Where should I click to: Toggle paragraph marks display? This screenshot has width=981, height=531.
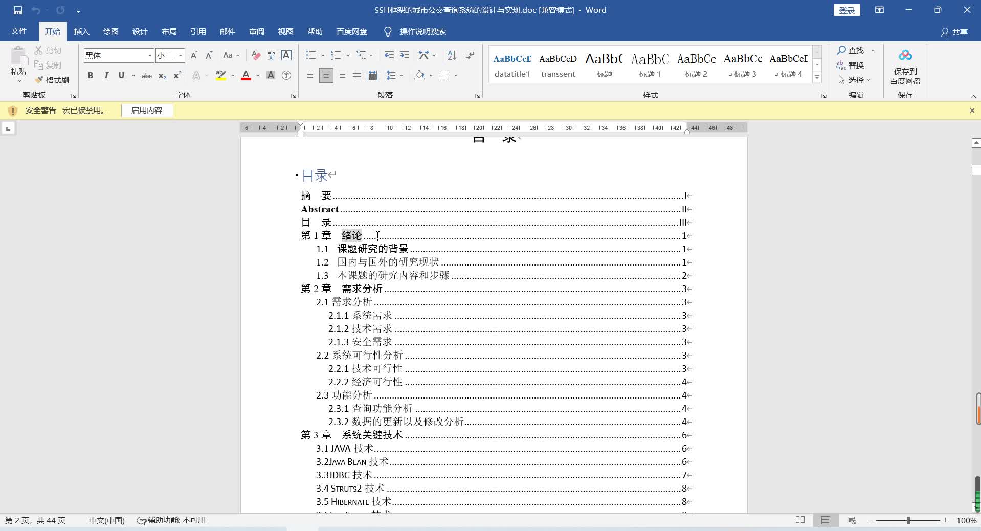[x=470, y=55]
